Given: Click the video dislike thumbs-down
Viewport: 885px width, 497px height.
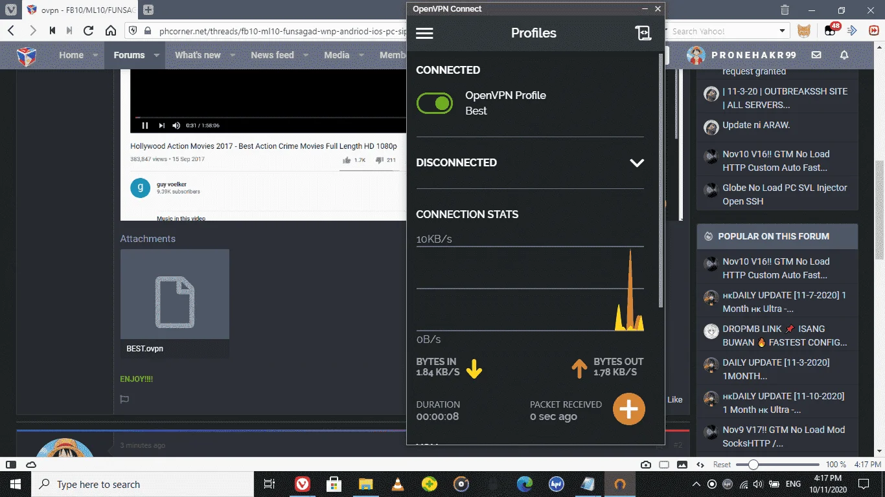Looking at the screenshot, I should coord(380,160).
